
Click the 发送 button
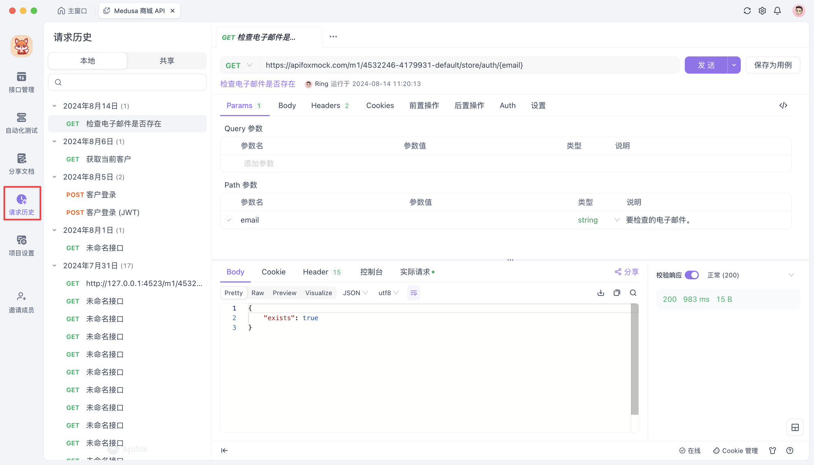coord(706,65)
